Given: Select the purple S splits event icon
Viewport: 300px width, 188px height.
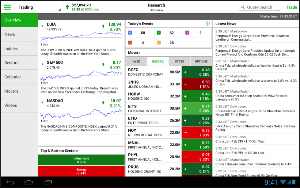Looking at the screenshot, I should [x=187, y=33].
